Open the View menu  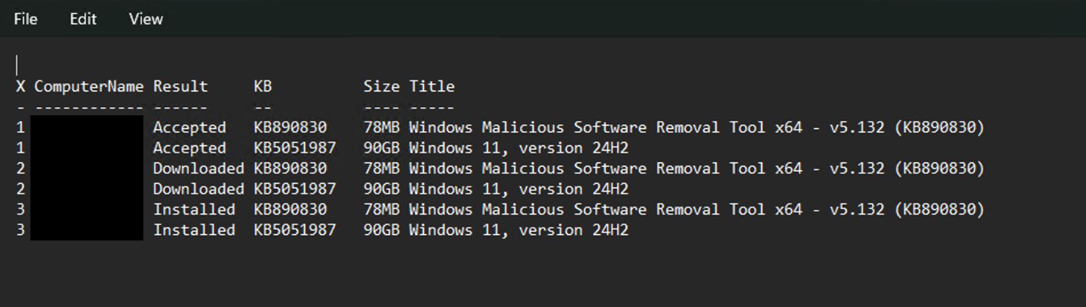[145, 19]
